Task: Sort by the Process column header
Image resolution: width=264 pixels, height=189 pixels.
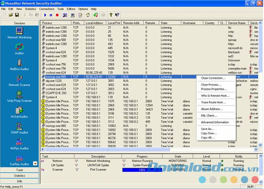Action: tap(56, 23)
